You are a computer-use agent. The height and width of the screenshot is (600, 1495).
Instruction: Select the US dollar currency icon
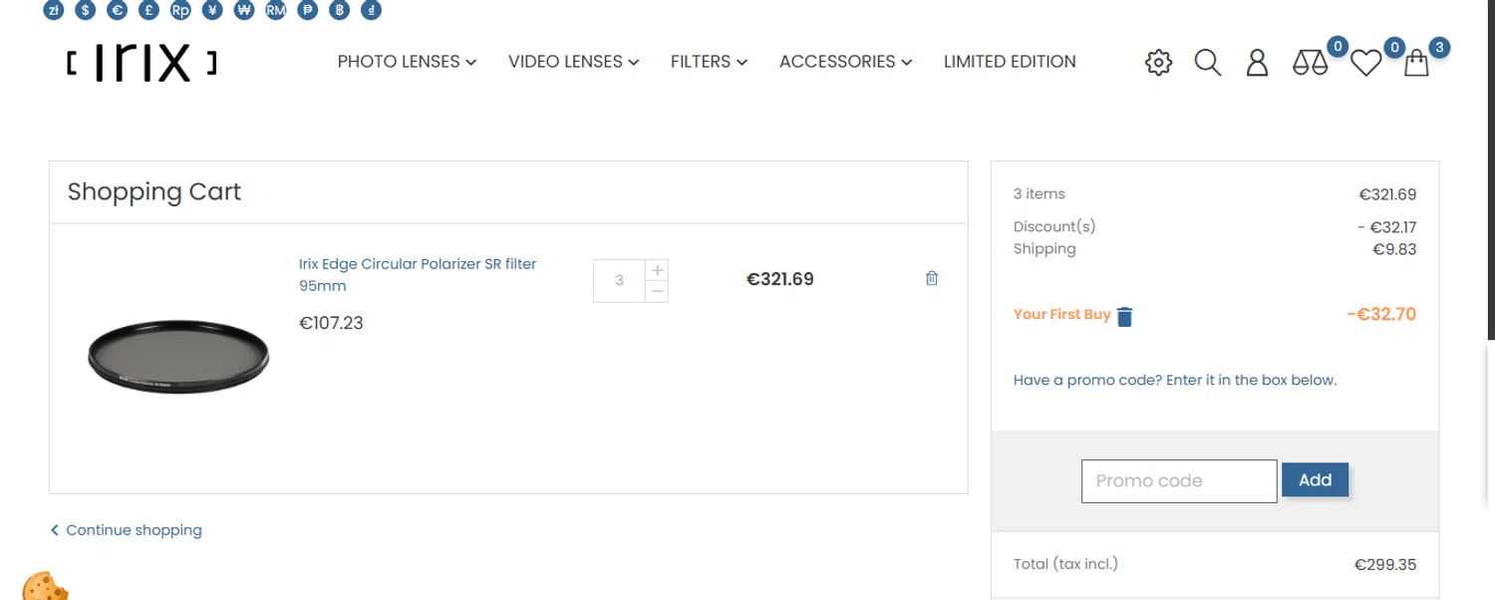coord(85,11)
